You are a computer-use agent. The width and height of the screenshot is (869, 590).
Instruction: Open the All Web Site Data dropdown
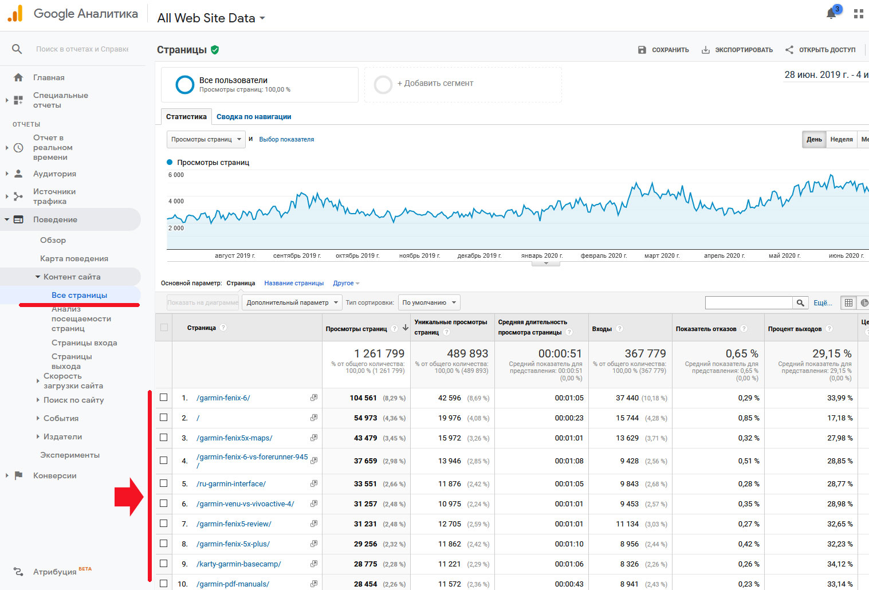pyautogui.click(x=211, y=18)
